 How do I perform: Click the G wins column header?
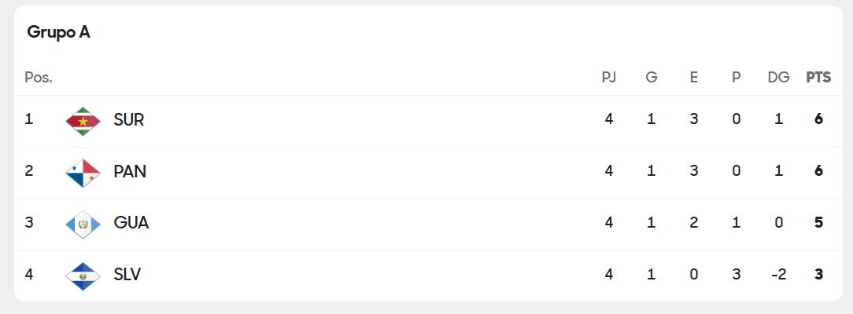pyautogui.click(x=652, y=77)
